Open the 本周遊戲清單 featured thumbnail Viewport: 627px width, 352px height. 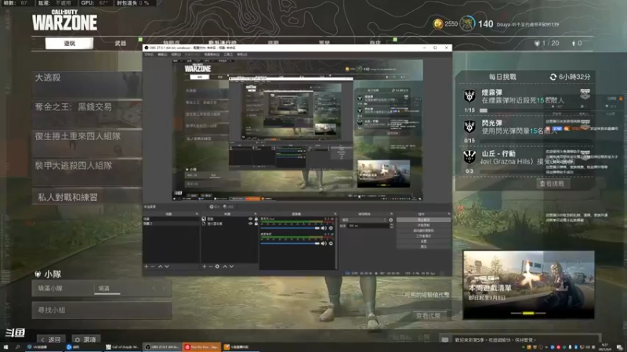(x=528, y=285)
